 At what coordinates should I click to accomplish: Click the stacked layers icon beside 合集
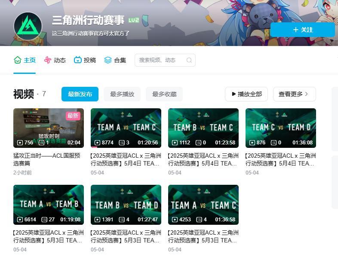(x=108, y=60)
